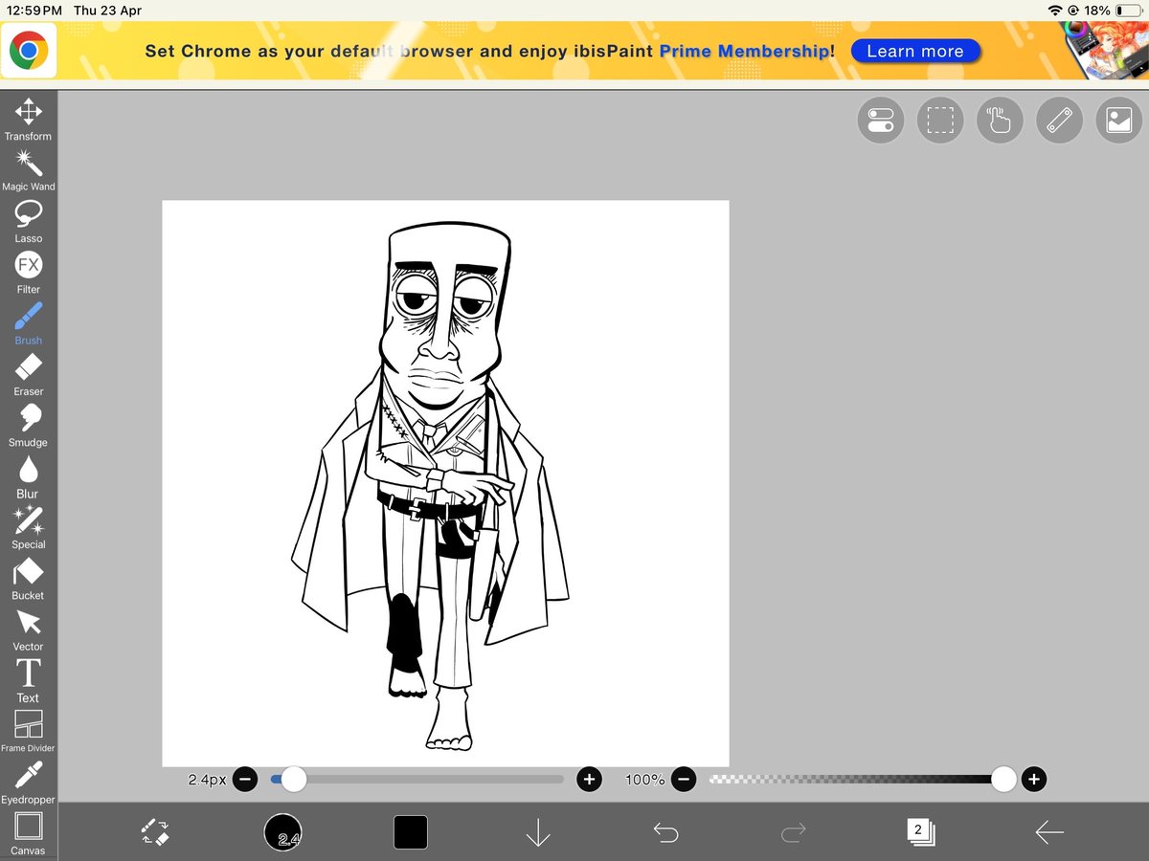Tap the battery indicator in status bar
The width and height of the screenshot is (1149, 861).
point(1129,10)
